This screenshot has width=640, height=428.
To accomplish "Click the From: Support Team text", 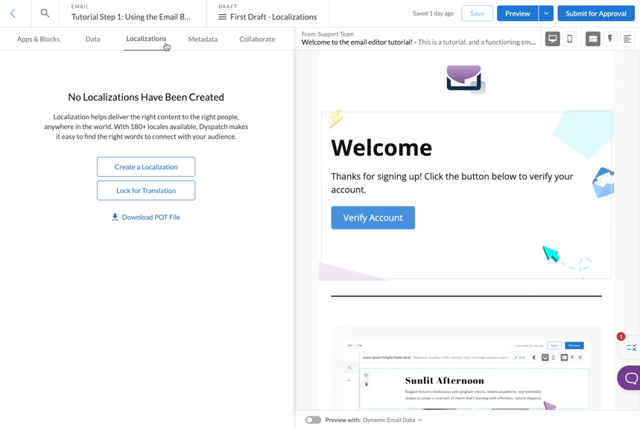I will tap(328, 34).
